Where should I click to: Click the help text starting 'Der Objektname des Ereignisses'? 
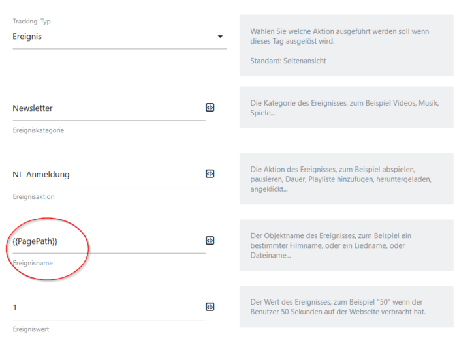[x=331, y=245]
